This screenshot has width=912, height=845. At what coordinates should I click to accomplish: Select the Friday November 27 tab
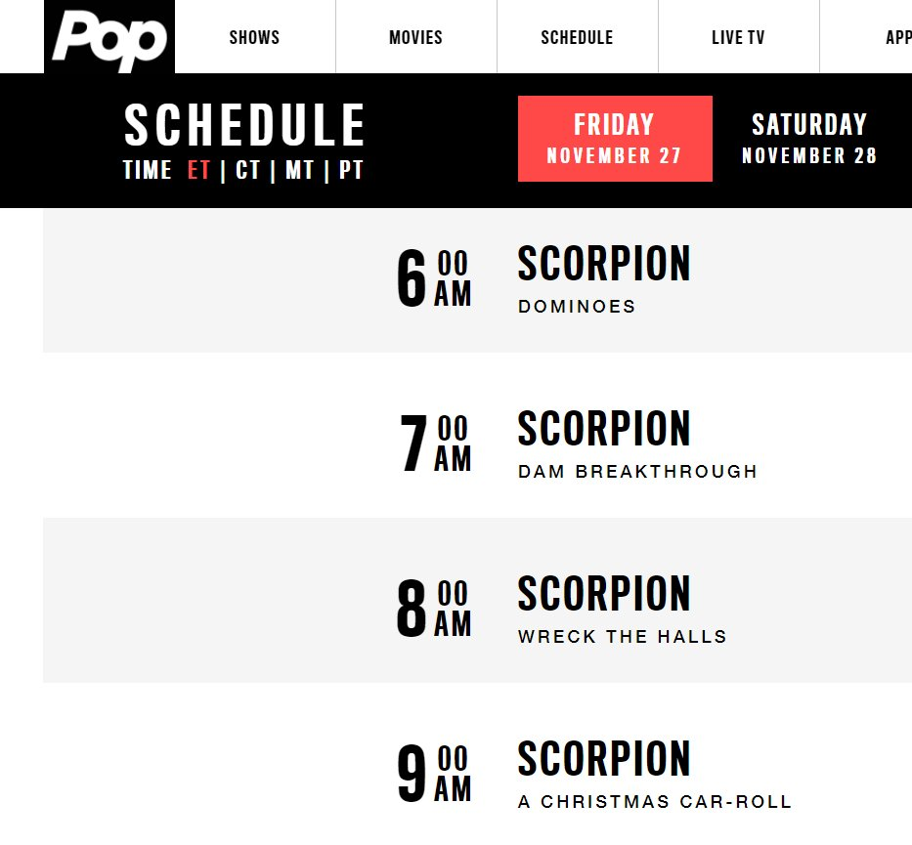pyautogui.click(x=615, y=139)
